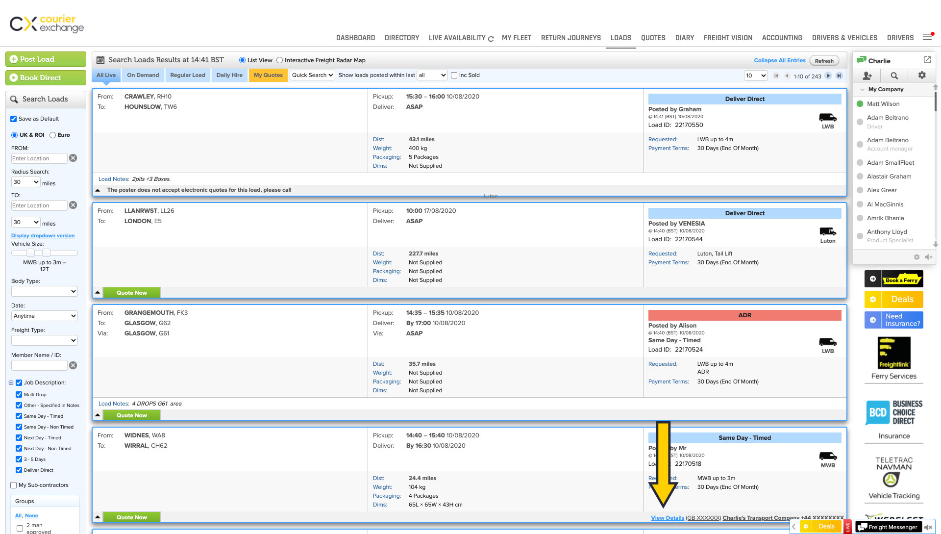Open the chat panel search icon
This screenshot has height=534, width=941.
coord(894,76)
